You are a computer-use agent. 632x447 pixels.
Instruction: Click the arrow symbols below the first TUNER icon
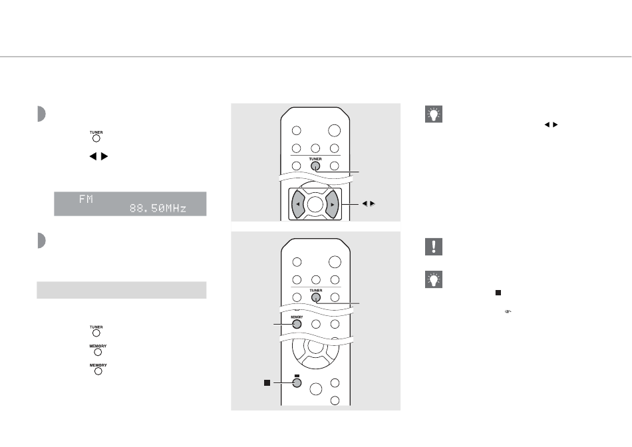97,158
